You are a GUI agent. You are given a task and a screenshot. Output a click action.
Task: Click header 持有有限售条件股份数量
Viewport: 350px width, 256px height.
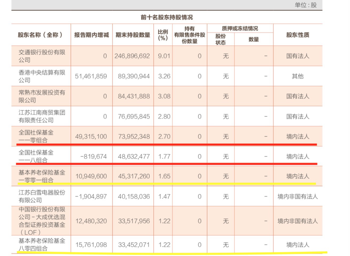coord(190,35)
